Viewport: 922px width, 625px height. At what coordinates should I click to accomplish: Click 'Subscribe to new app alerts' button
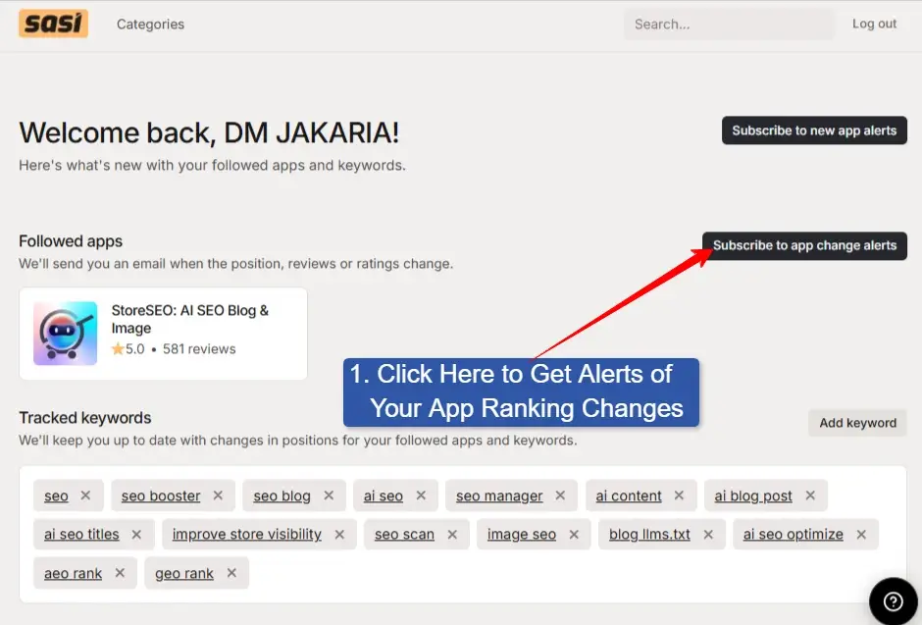click(814, 130)
